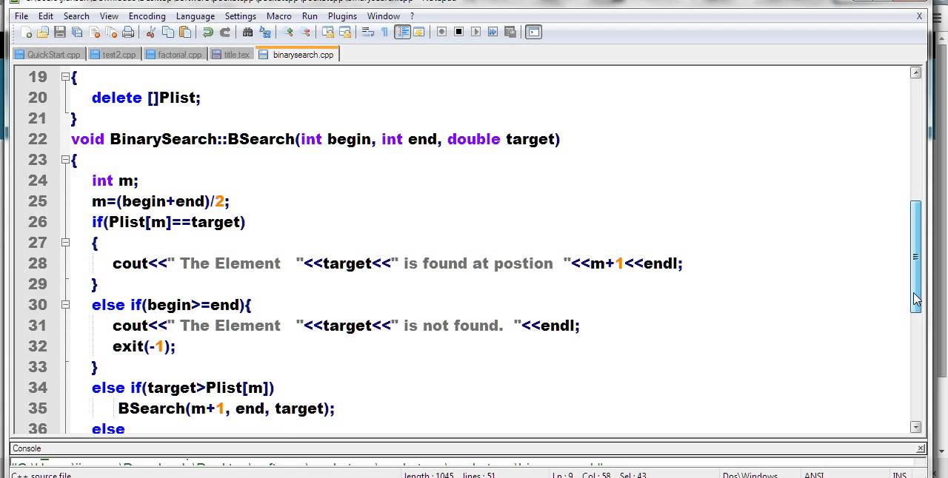Open the Encoding menu

[x=147, y=16]
